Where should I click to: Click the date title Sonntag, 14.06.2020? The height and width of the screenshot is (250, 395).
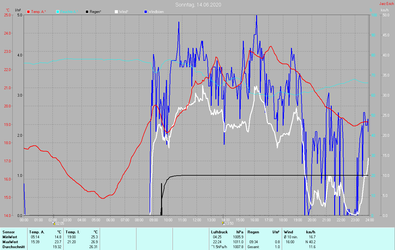[198, 5]
